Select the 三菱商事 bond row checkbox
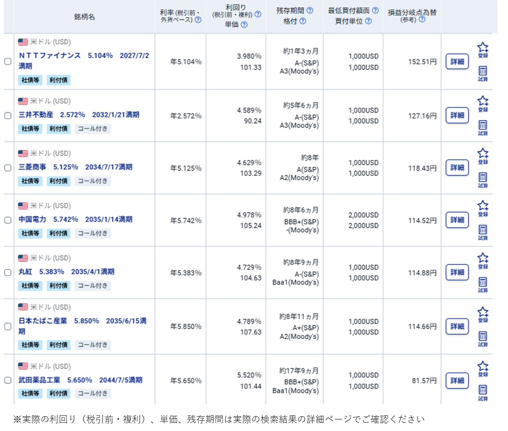 point(8,168)
